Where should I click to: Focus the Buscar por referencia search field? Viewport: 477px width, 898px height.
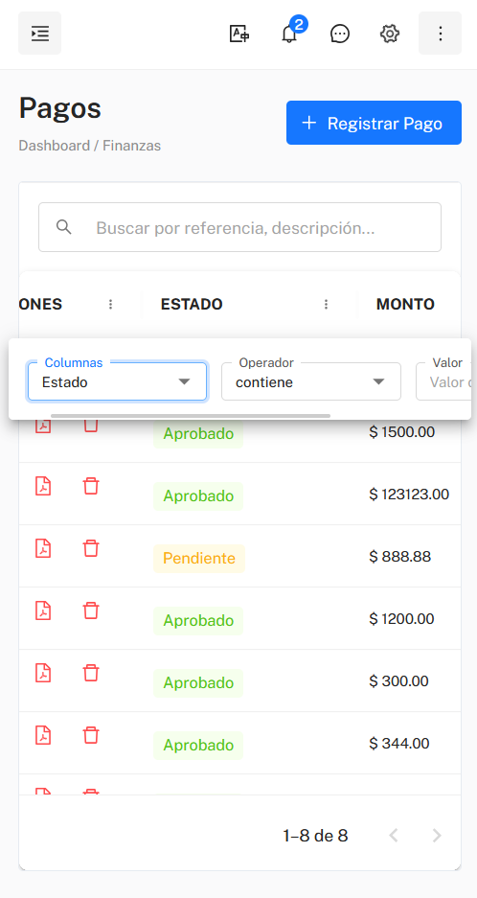(239, 227)
